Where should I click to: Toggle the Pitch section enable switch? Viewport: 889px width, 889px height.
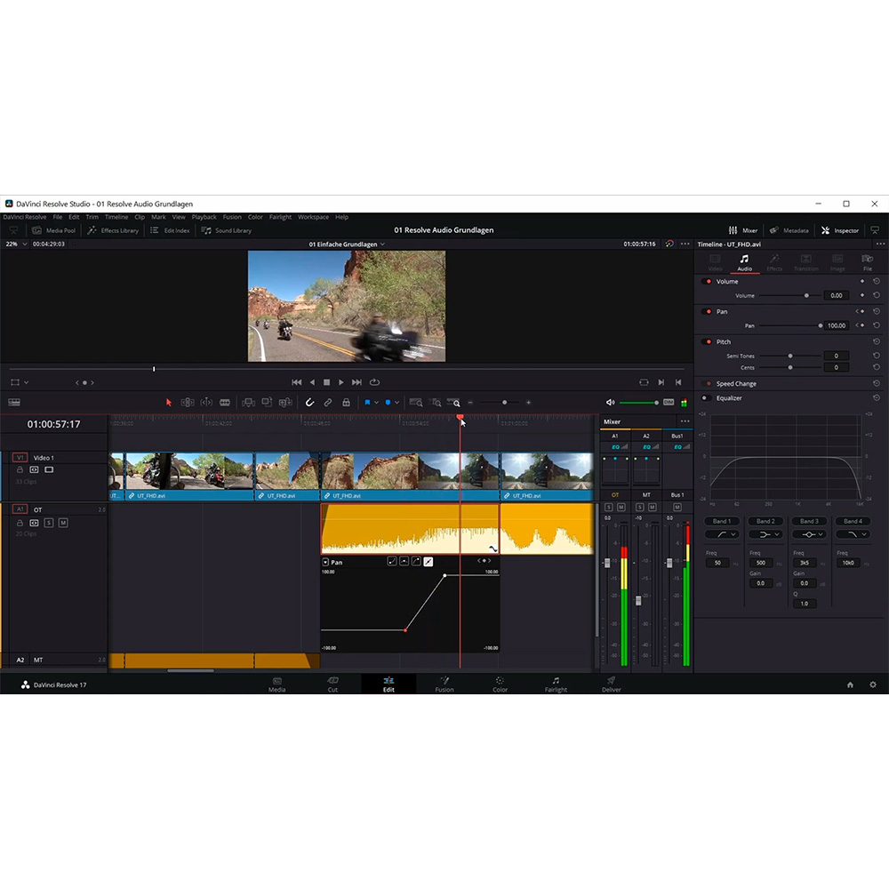point(707,341)
